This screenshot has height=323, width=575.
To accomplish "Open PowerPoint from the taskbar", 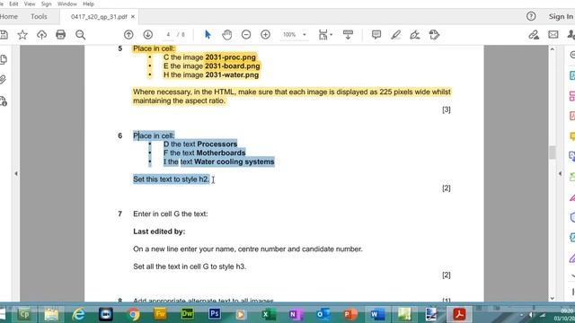I will pyautogui.click(x=349, y=314).
